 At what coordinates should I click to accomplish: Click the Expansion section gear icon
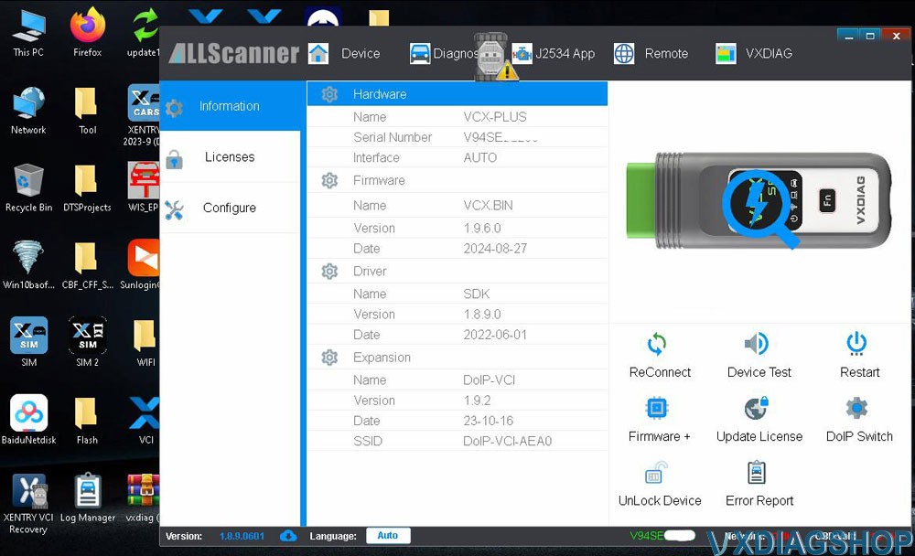click(x=329, y=357)
